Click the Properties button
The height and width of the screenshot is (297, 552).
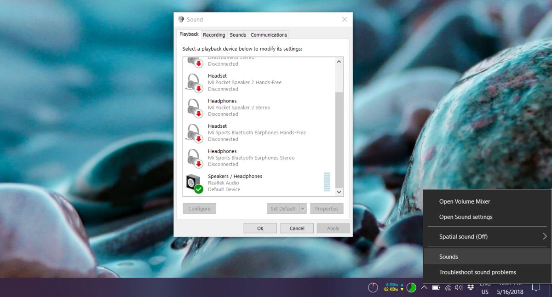327,209
